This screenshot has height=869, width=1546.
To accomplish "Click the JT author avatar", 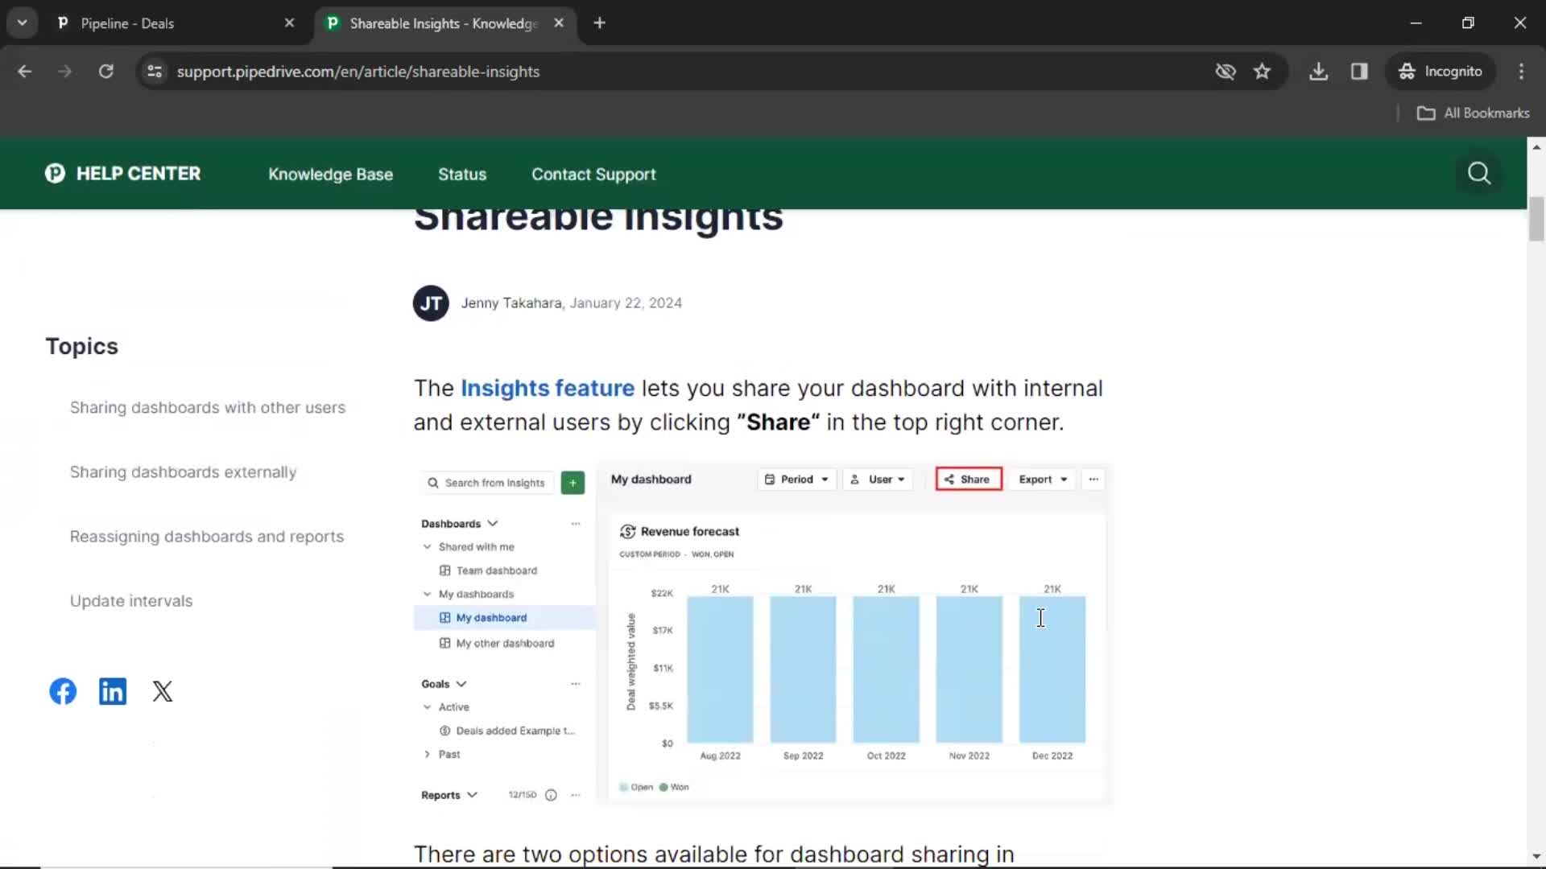I will (431, 303).
